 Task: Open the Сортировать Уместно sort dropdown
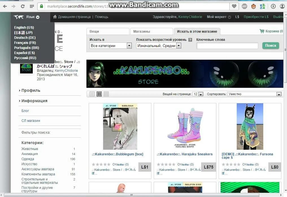pyautogui.click(x=255, y=94)
